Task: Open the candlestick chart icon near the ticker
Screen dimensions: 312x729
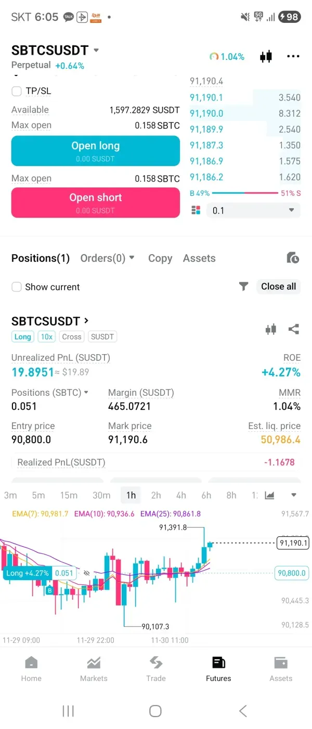Action: tap(266, 56)
